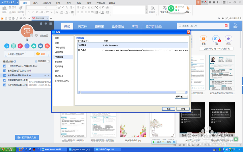Click the purple star 我的 icon
This screenshot has height=152, width=243.
228,39
